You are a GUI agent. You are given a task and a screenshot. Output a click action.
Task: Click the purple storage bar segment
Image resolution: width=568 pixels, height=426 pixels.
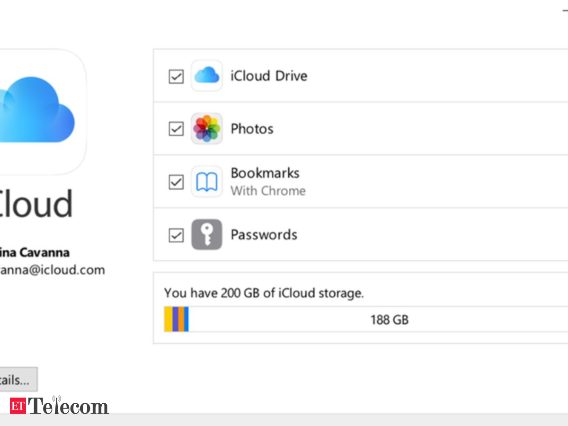[x=176, y=319]
